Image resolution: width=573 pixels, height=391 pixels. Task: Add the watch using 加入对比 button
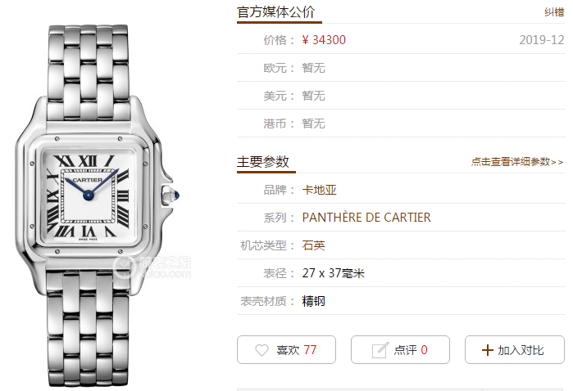[x=515, y=350]
